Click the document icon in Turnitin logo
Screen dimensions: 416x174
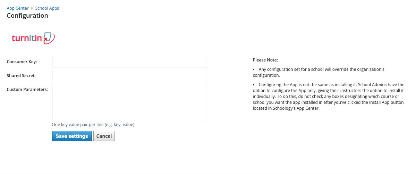coord(49,37)
